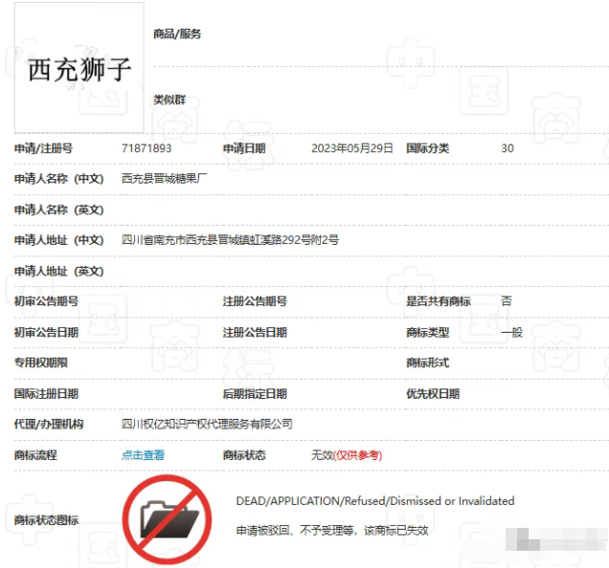Screen dimensions: 609x568
Task: Select applicant name 西充县晋城糖果厂
Action: [x=165, y=179]
